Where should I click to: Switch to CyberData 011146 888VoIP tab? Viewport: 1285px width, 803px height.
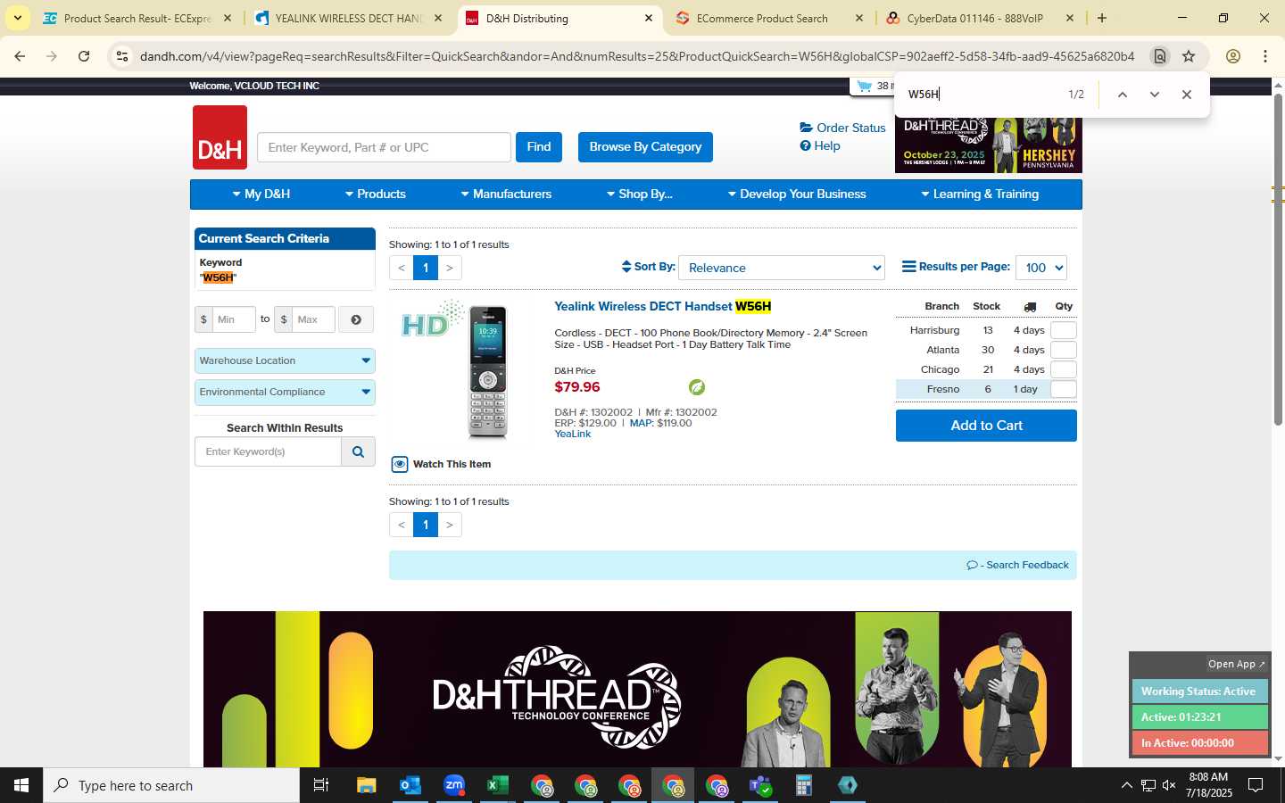pyautogui.click(x=980, y=18)
